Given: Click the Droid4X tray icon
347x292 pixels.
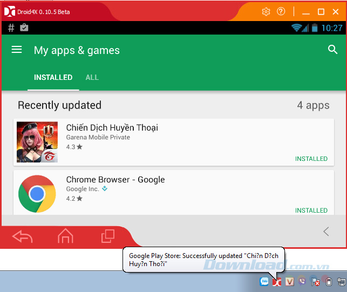Looking at the screenshot, I should click(x=277, y=281).
